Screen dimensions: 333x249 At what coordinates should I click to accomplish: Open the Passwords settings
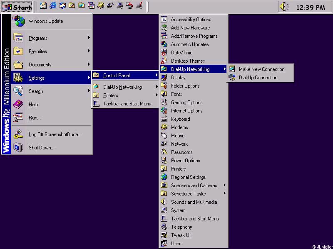194,152
